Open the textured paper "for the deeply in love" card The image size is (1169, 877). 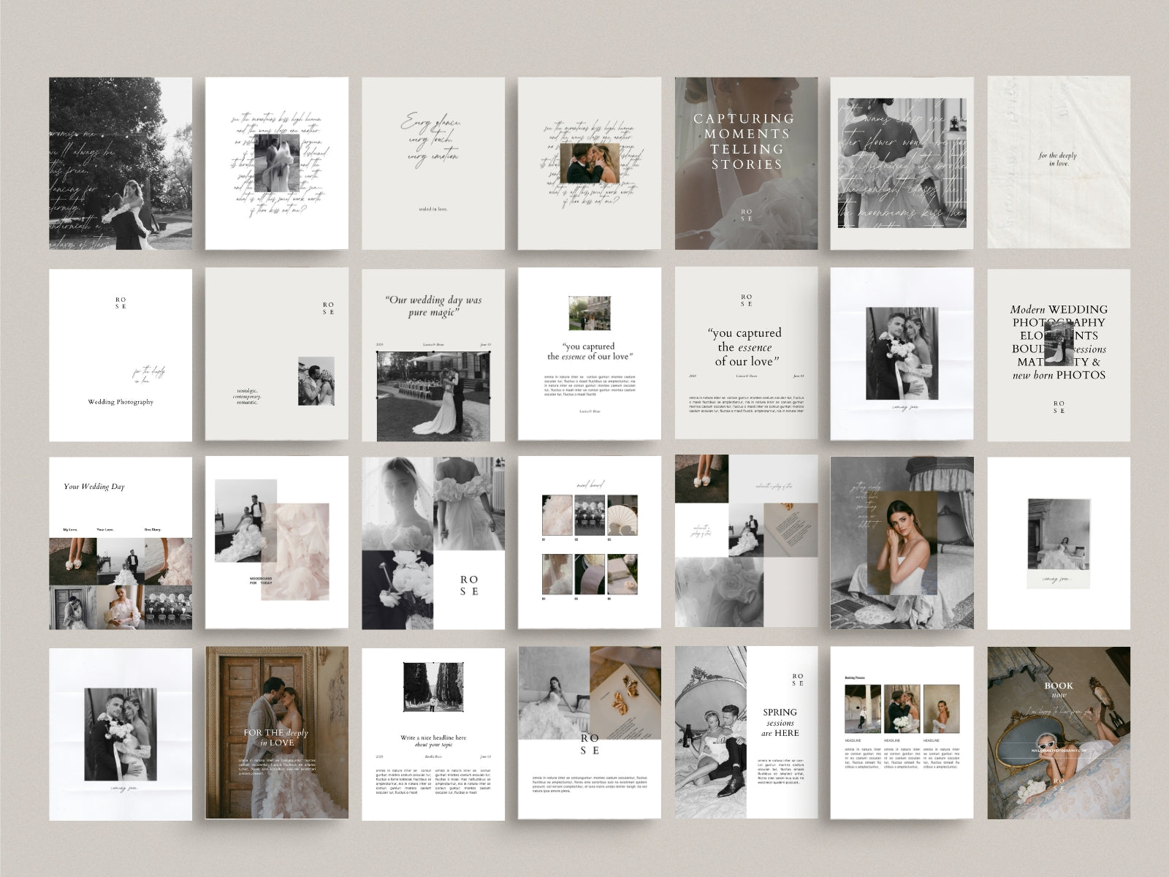pos(1059,164)
